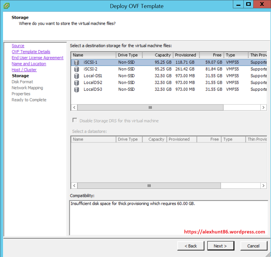Open End User License Agreement step
Viewport: 271px width, 257px height.
38,58
